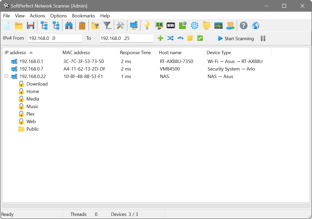Open the IP address range detection tool
The height and width of the screenshot is (219, 312).
click(159, 25)
